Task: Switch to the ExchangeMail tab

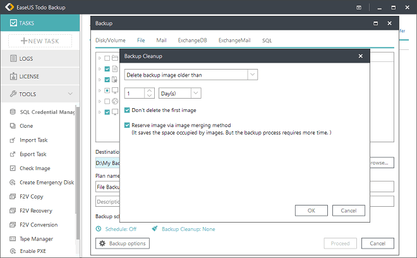Action: [x=234, y=40]
